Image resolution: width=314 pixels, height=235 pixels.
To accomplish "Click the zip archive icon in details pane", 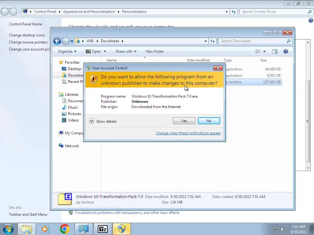I will tap(65, 199).
